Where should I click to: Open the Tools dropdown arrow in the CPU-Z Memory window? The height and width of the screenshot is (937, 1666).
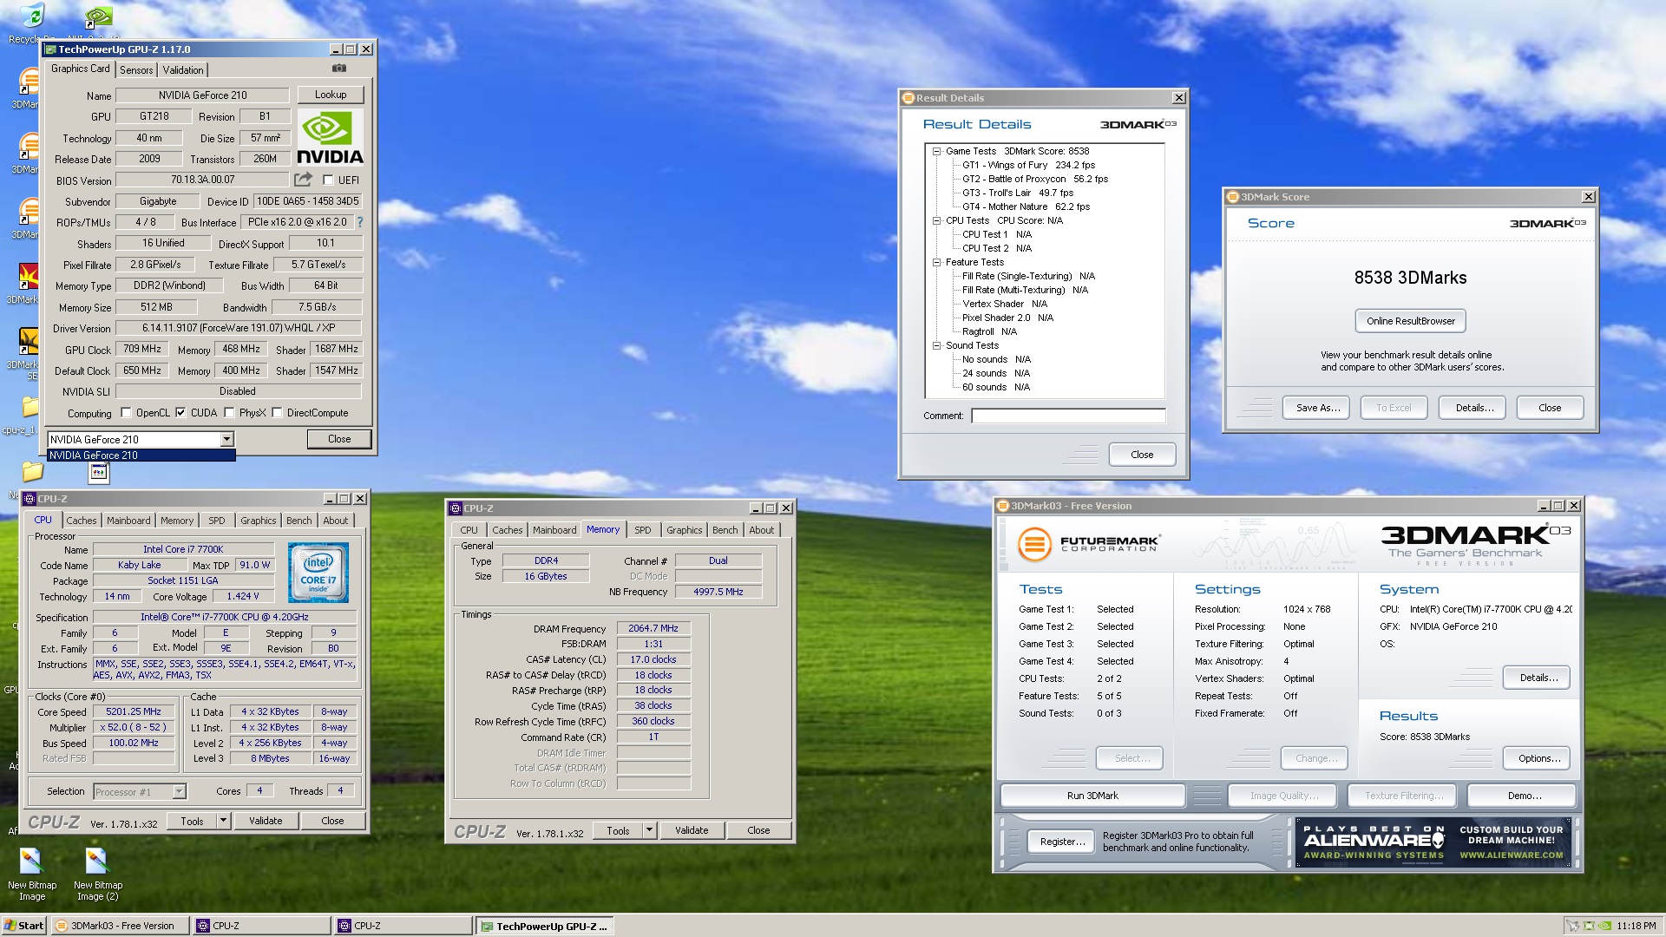point(649,830)
